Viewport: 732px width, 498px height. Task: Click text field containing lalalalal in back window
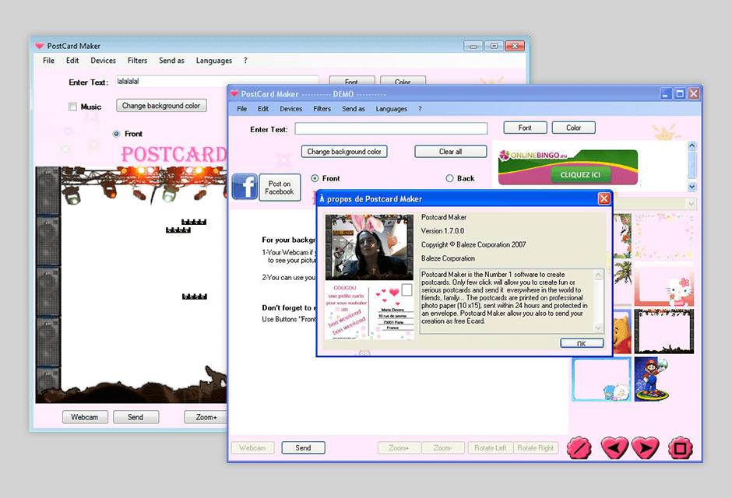(217, 81)
